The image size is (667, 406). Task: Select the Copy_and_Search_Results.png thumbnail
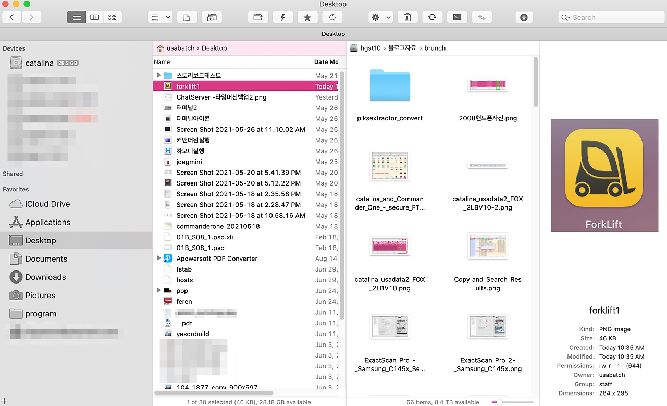click(x=488, y=246)
